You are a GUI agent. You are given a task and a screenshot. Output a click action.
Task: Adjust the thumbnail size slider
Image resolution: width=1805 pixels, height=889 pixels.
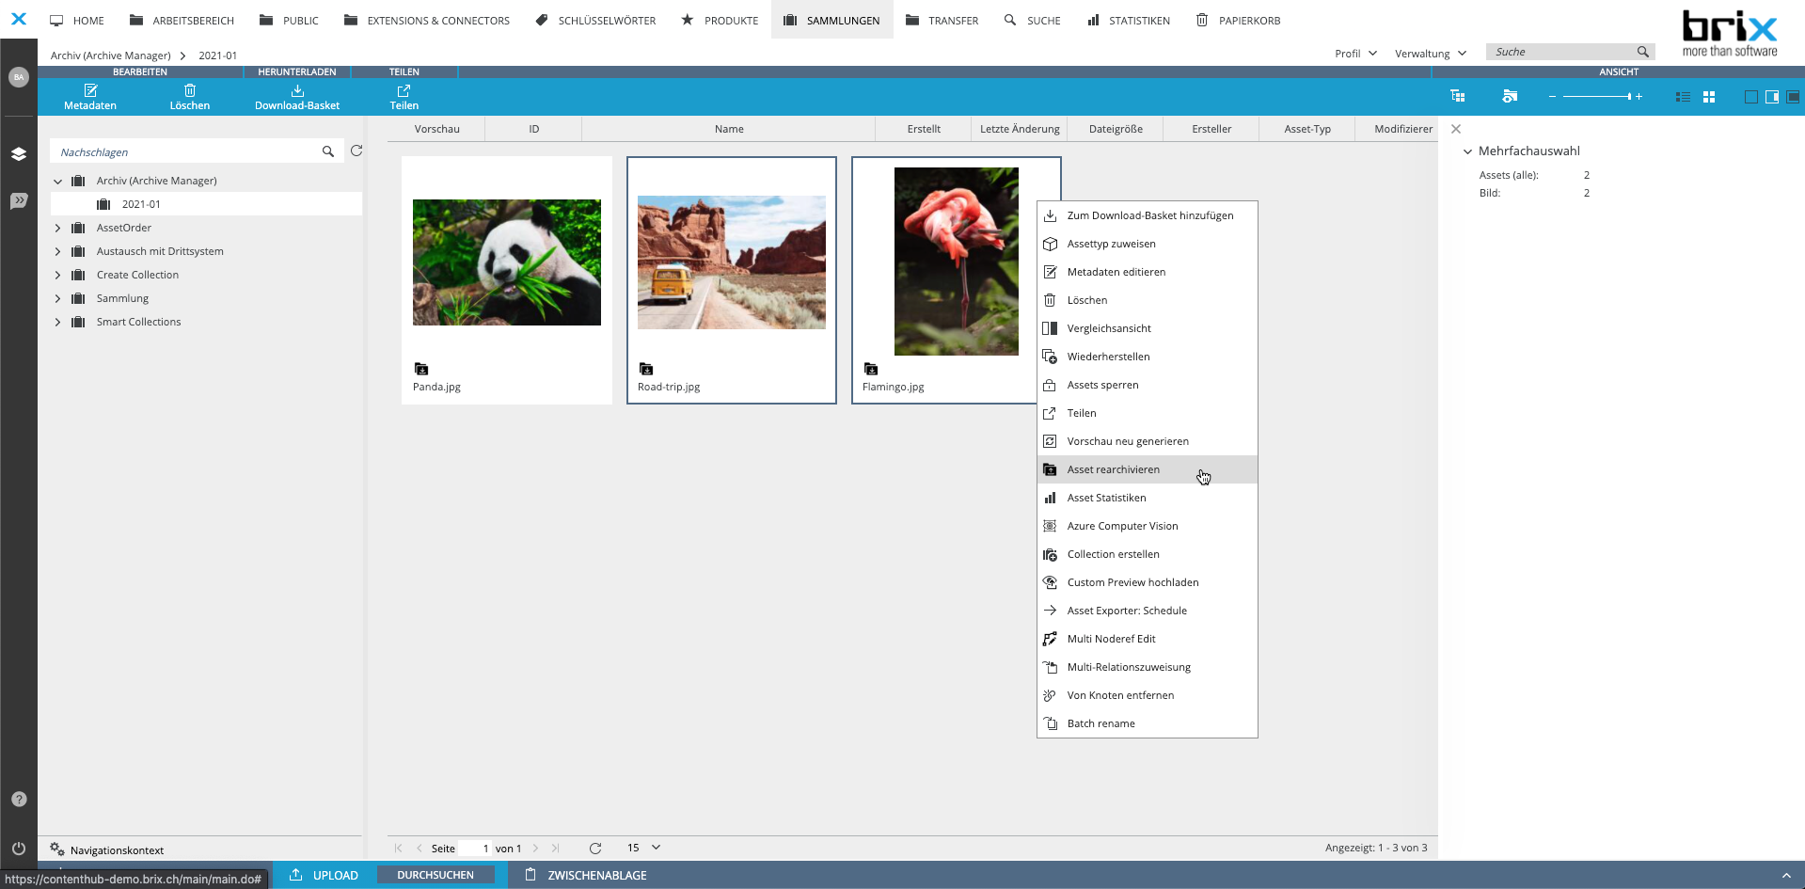[1595, 96]
